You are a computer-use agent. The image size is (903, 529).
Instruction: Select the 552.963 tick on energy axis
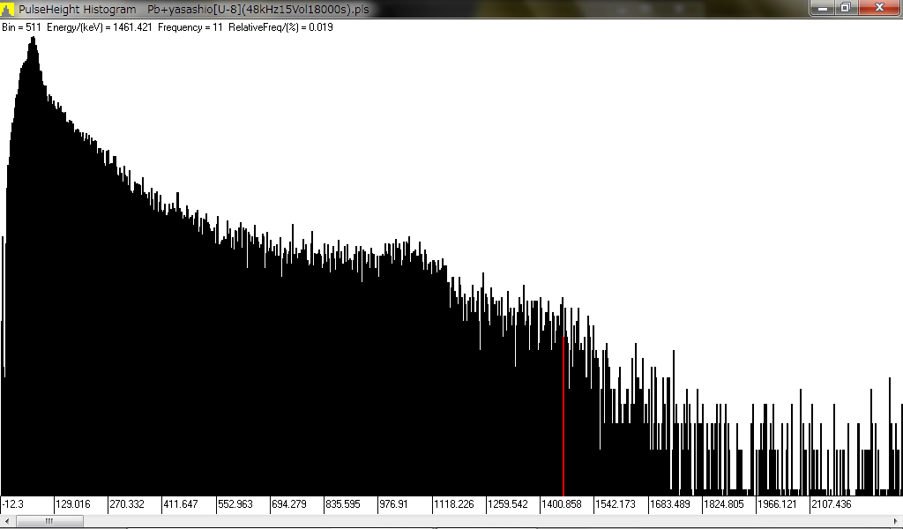click(x=235, y=504)
